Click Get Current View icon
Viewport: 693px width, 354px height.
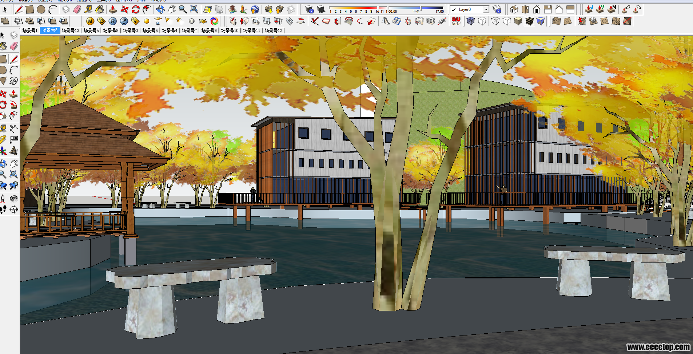tap(208, 9)
